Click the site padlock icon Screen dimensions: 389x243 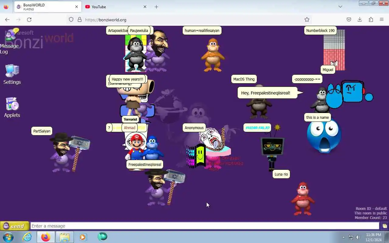tap(80, 20)
